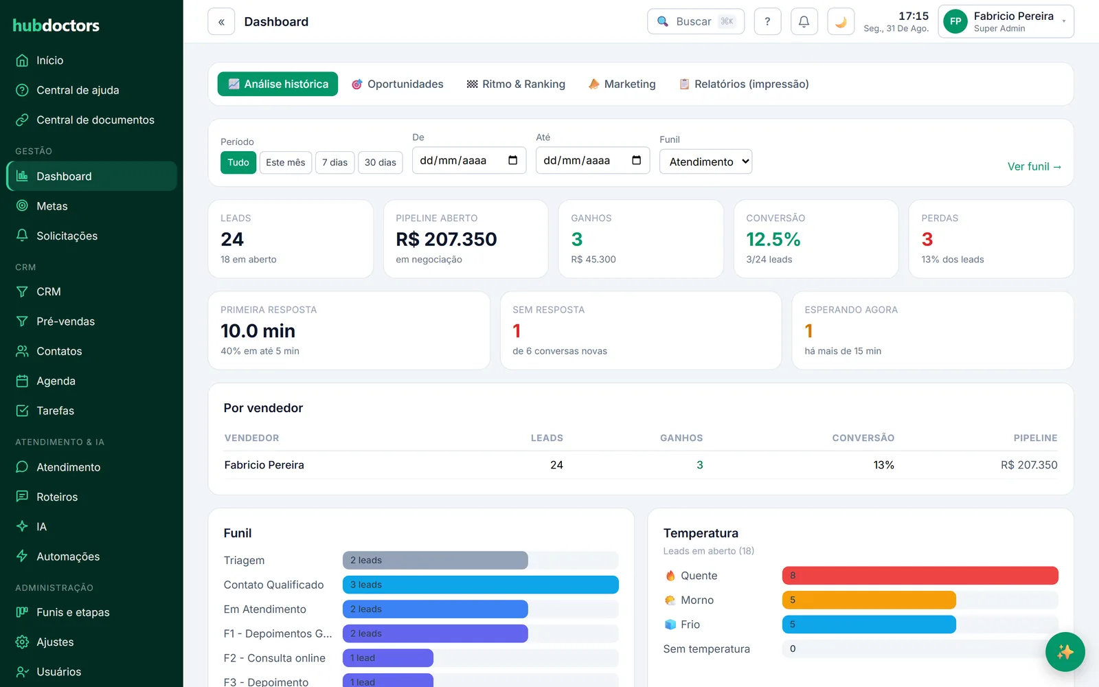Click the Buscar search button
The height and width of the screenshot is (687, 1099).
(x=696, y=22)
